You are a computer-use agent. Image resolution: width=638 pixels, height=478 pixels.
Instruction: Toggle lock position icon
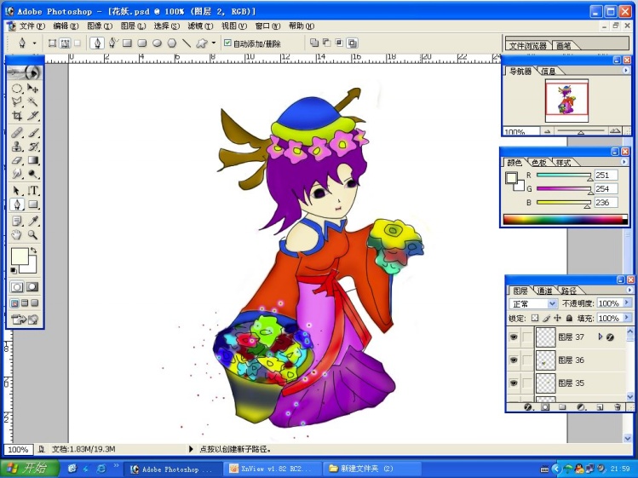pyautogui.click(x=557, y=318)
